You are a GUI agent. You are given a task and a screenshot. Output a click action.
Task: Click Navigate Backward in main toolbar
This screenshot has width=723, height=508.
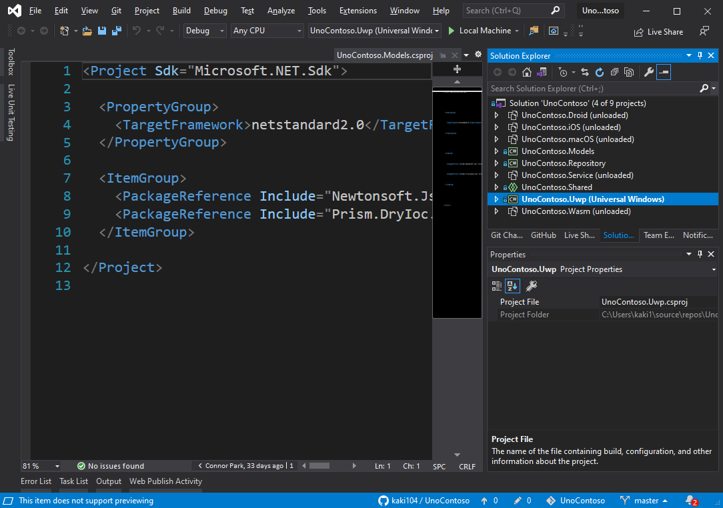tap(21, 31)
